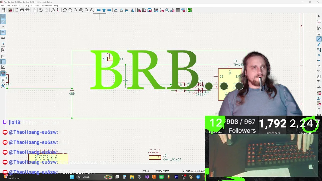The height and width of the screenshot is (181, 322).
Task: Toggle hidden pins visibility
Action: (3, 50)
